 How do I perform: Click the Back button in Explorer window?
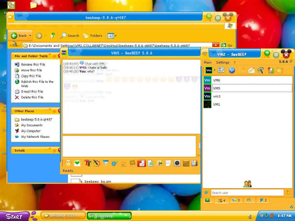pos(19,36)
